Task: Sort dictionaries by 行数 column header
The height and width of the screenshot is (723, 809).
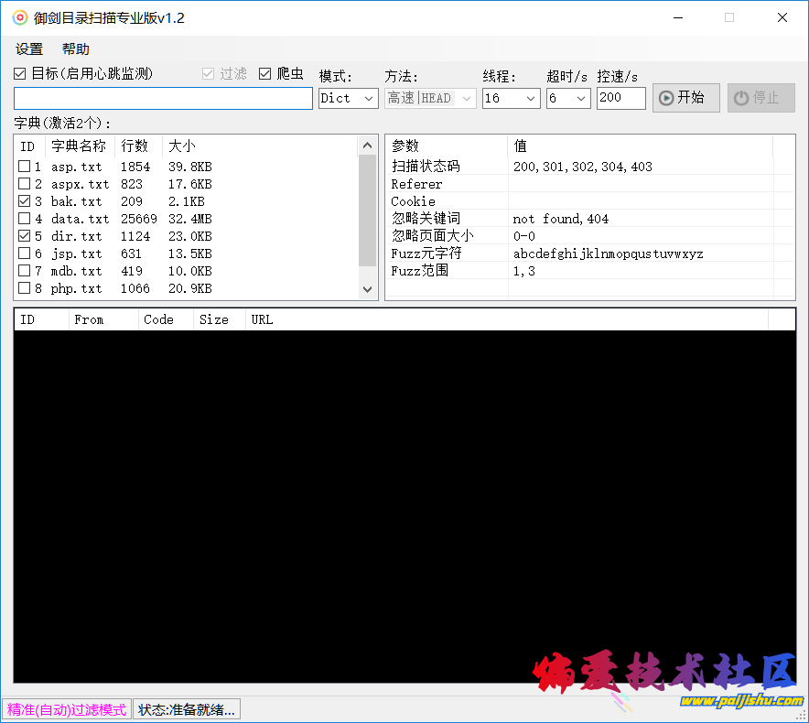Action: (135, 146)
